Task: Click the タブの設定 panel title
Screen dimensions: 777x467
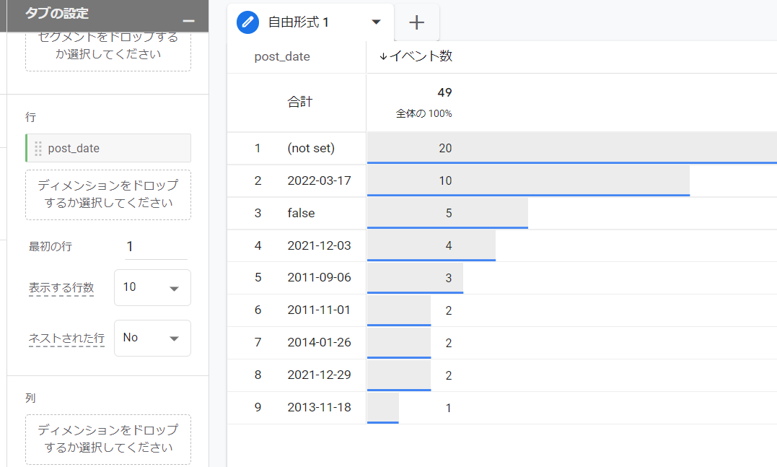Action: click(x=57, y=14)
